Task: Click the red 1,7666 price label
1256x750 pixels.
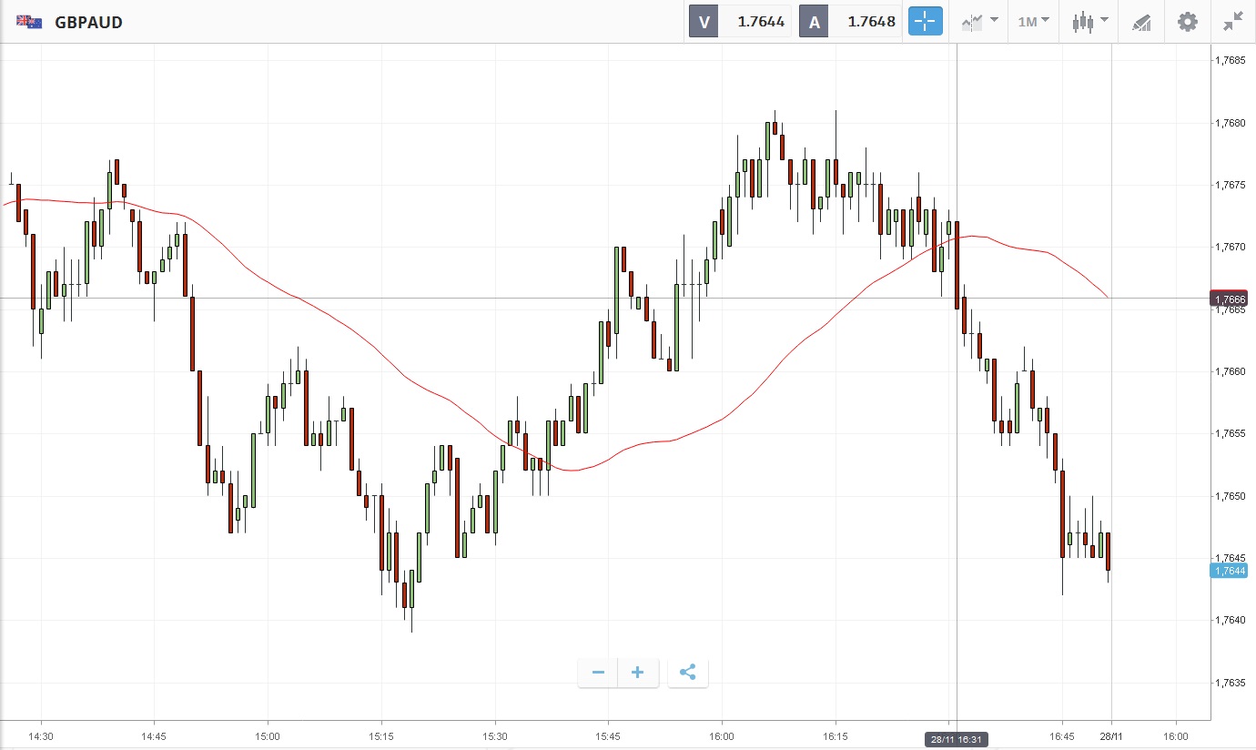Action: pyautogui.click(x=1229, y=299)
